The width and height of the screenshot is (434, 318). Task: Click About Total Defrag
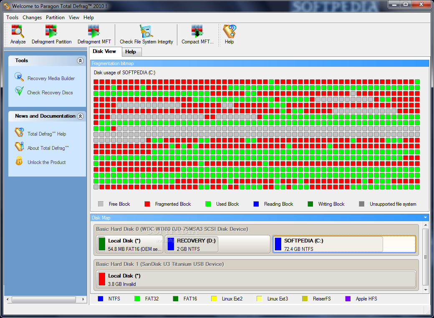click(48, 148)
